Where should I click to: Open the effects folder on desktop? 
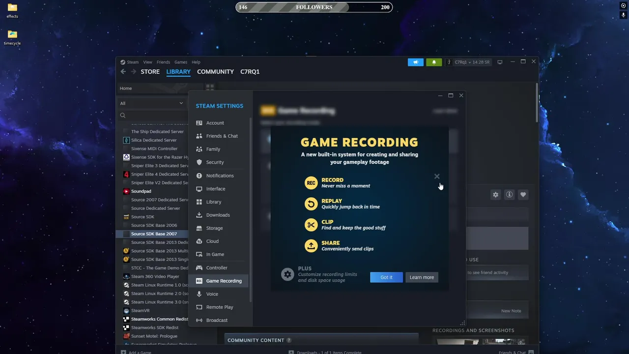12,11
